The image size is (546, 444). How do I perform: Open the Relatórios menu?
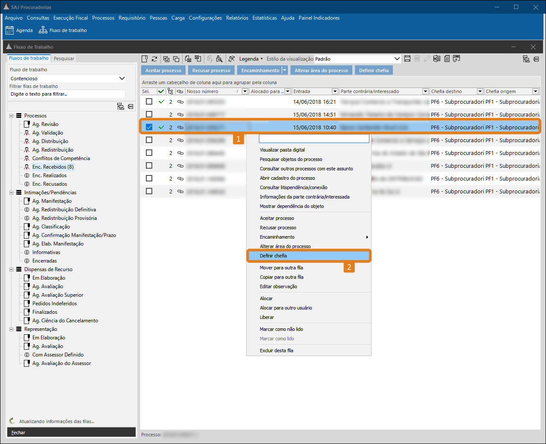point(237,18)
